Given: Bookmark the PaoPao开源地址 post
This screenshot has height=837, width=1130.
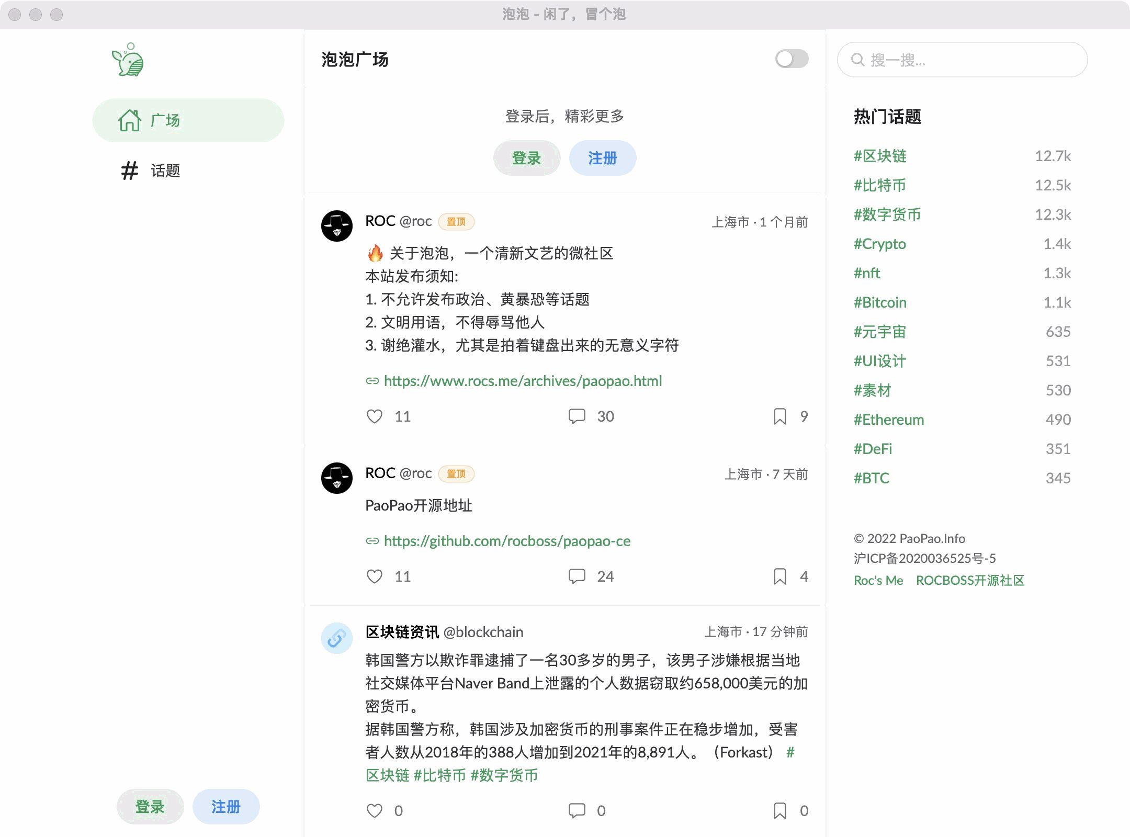Looking at the screenshot, I should point(779,576).
